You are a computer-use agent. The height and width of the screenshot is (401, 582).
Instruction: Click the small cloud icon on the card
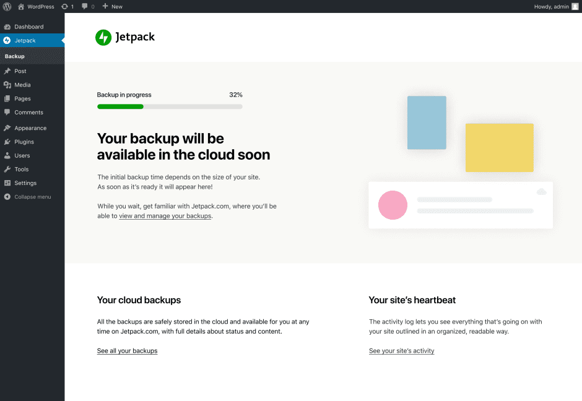(x=542, y=191)
